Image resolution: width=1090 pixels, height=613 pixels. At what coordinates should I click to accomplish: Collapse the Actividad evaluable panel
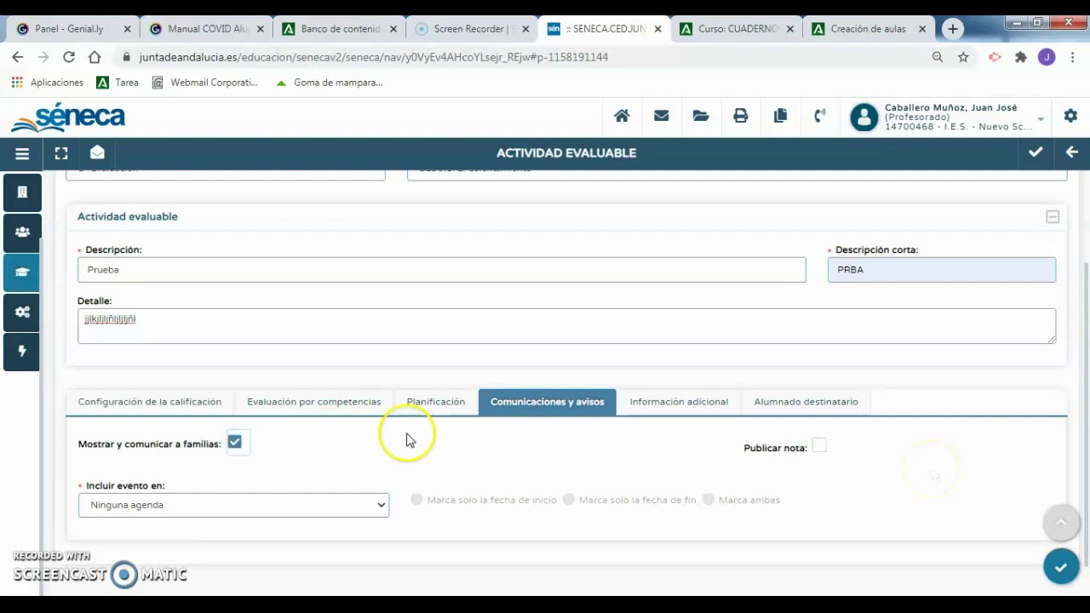click(1053, 217)
